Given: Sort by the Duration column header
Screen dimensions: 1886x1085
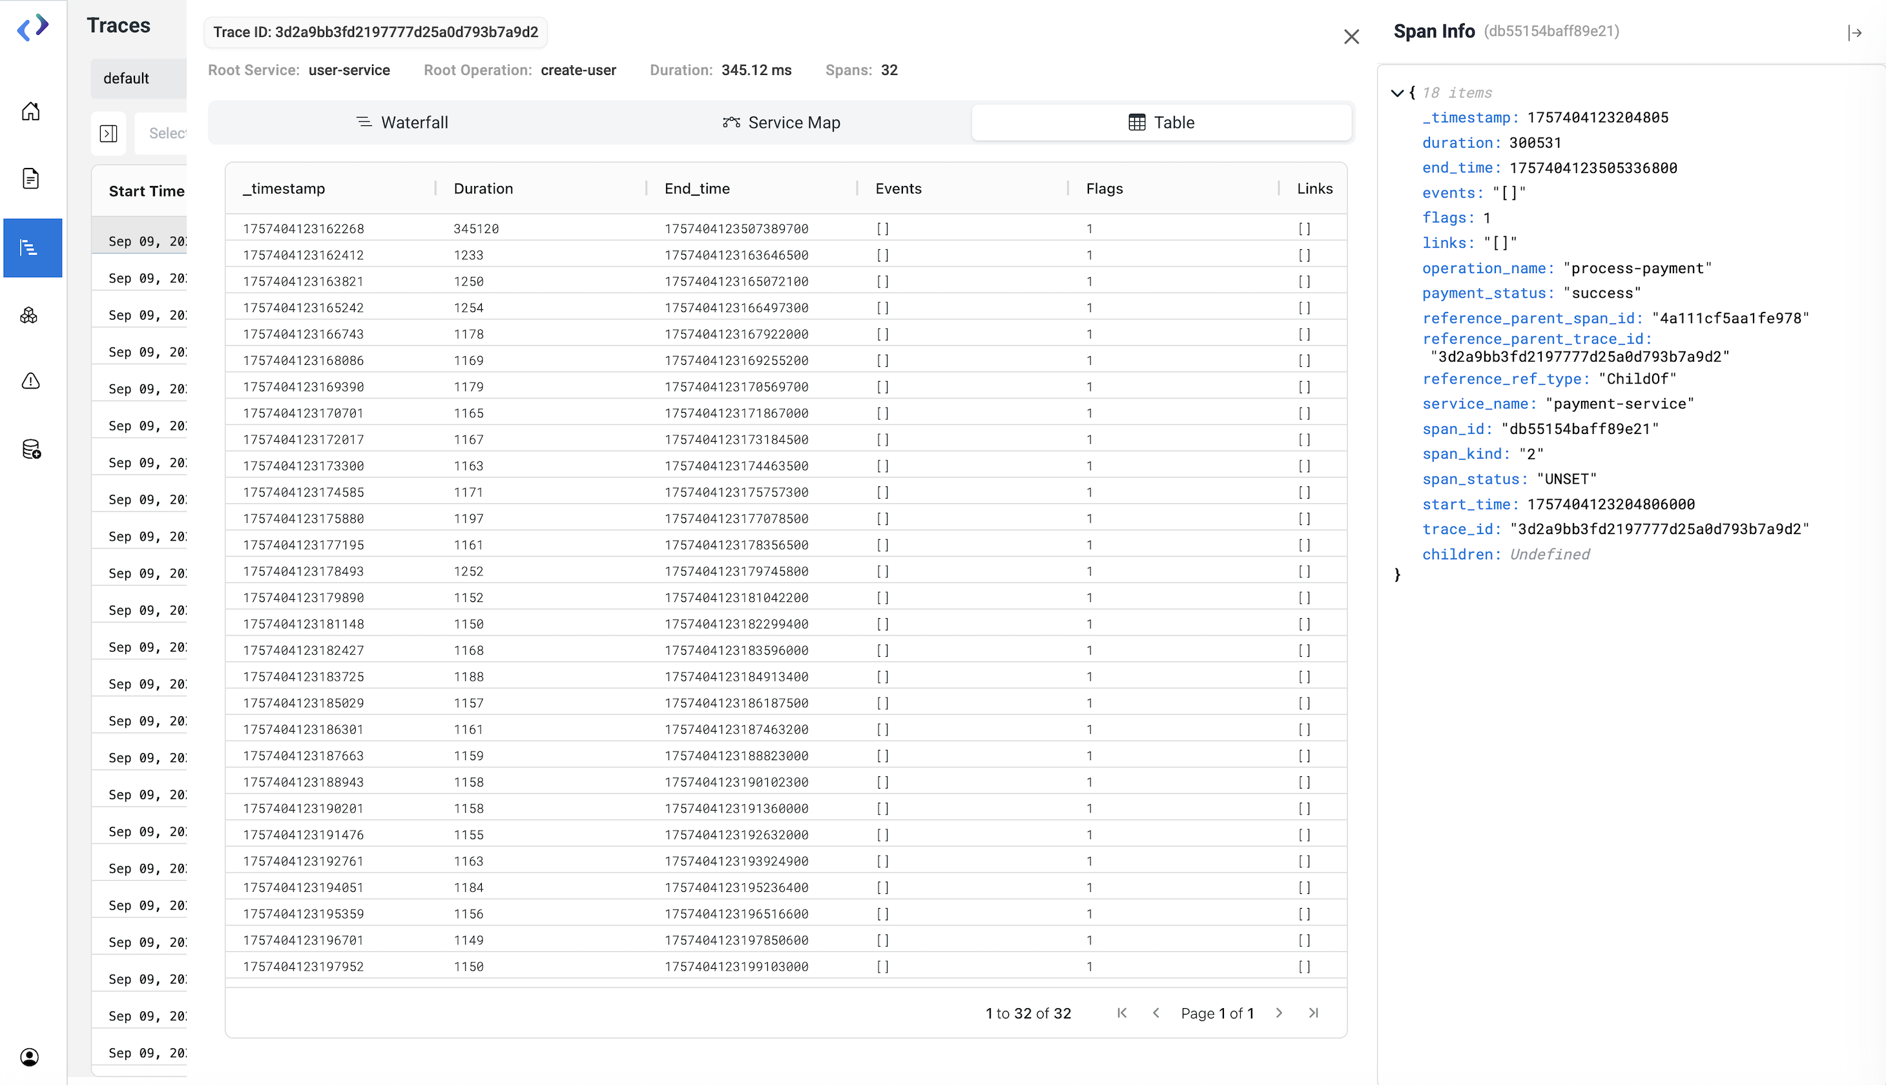Looking at the screenshot, I should point(484,189).
